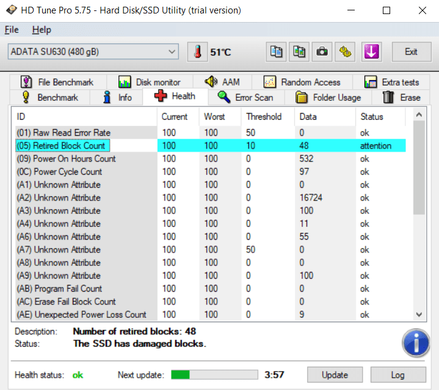Click the File Benchmark tab icon
This screenshot has width=439, height=390.
[x=26, y=82]
